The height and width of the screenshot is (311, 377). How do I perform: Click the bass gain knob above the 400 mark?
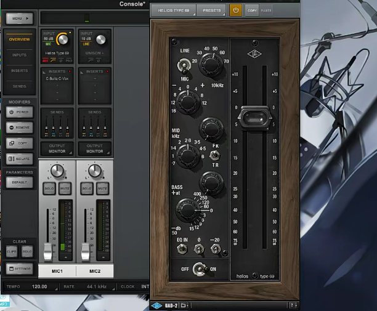click(x=211, y=182)
